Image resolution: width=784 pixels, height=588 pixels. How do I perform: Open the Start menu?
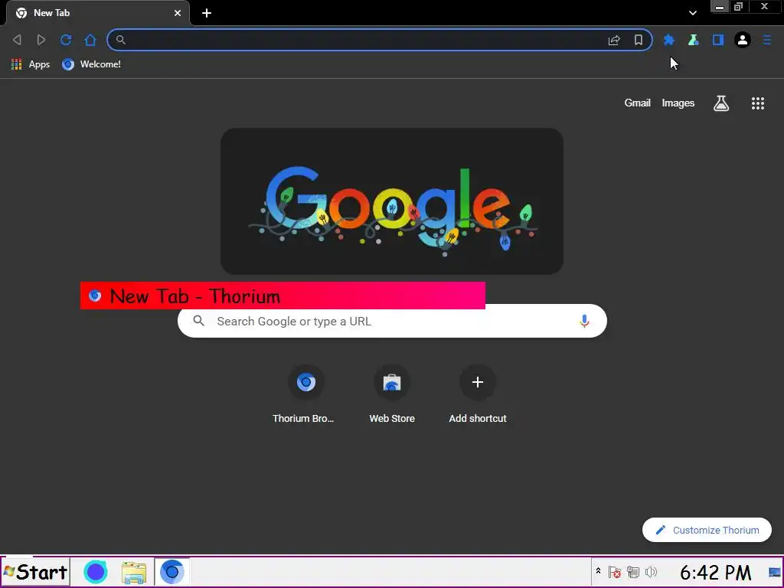(35, 572)
